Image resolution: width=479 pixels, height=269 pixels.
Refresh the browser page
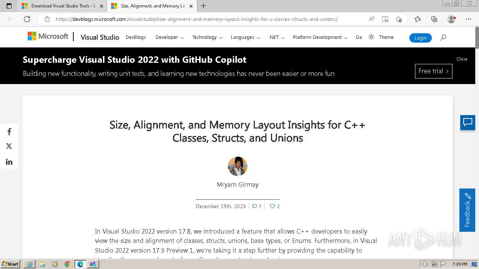click(x=27, y=19)
